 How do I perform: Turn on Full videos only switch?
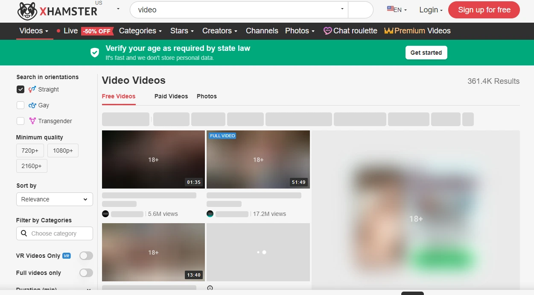point(86,273)
